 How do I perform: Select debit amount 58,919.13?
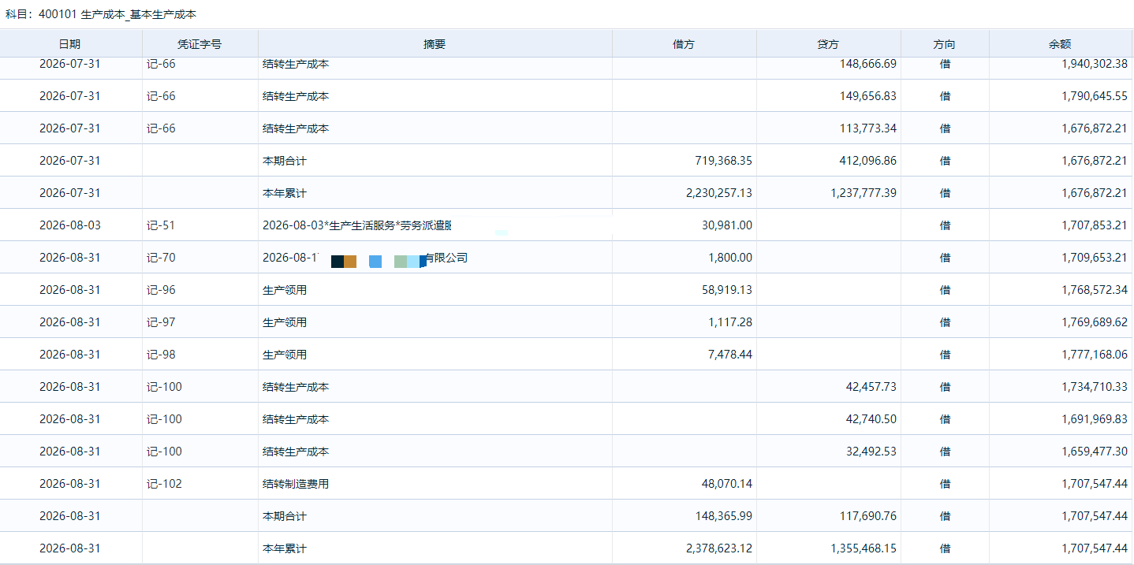point(726,290)
